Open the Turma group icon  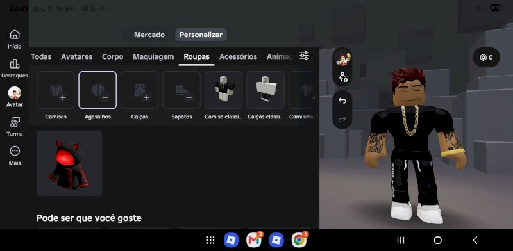click(14, 122)
